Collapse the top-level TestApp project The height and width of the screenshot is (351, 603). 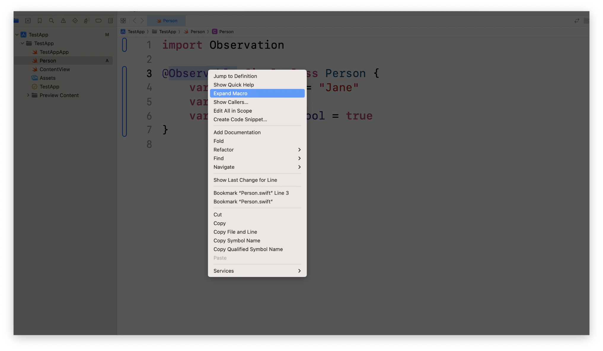click(17, 35)
